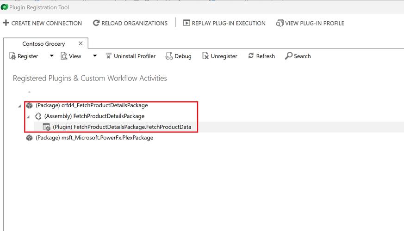This screenshot has width=404, height=231.
Task: Click the Plugin Registration Tool window title
Action: [39, 7]
